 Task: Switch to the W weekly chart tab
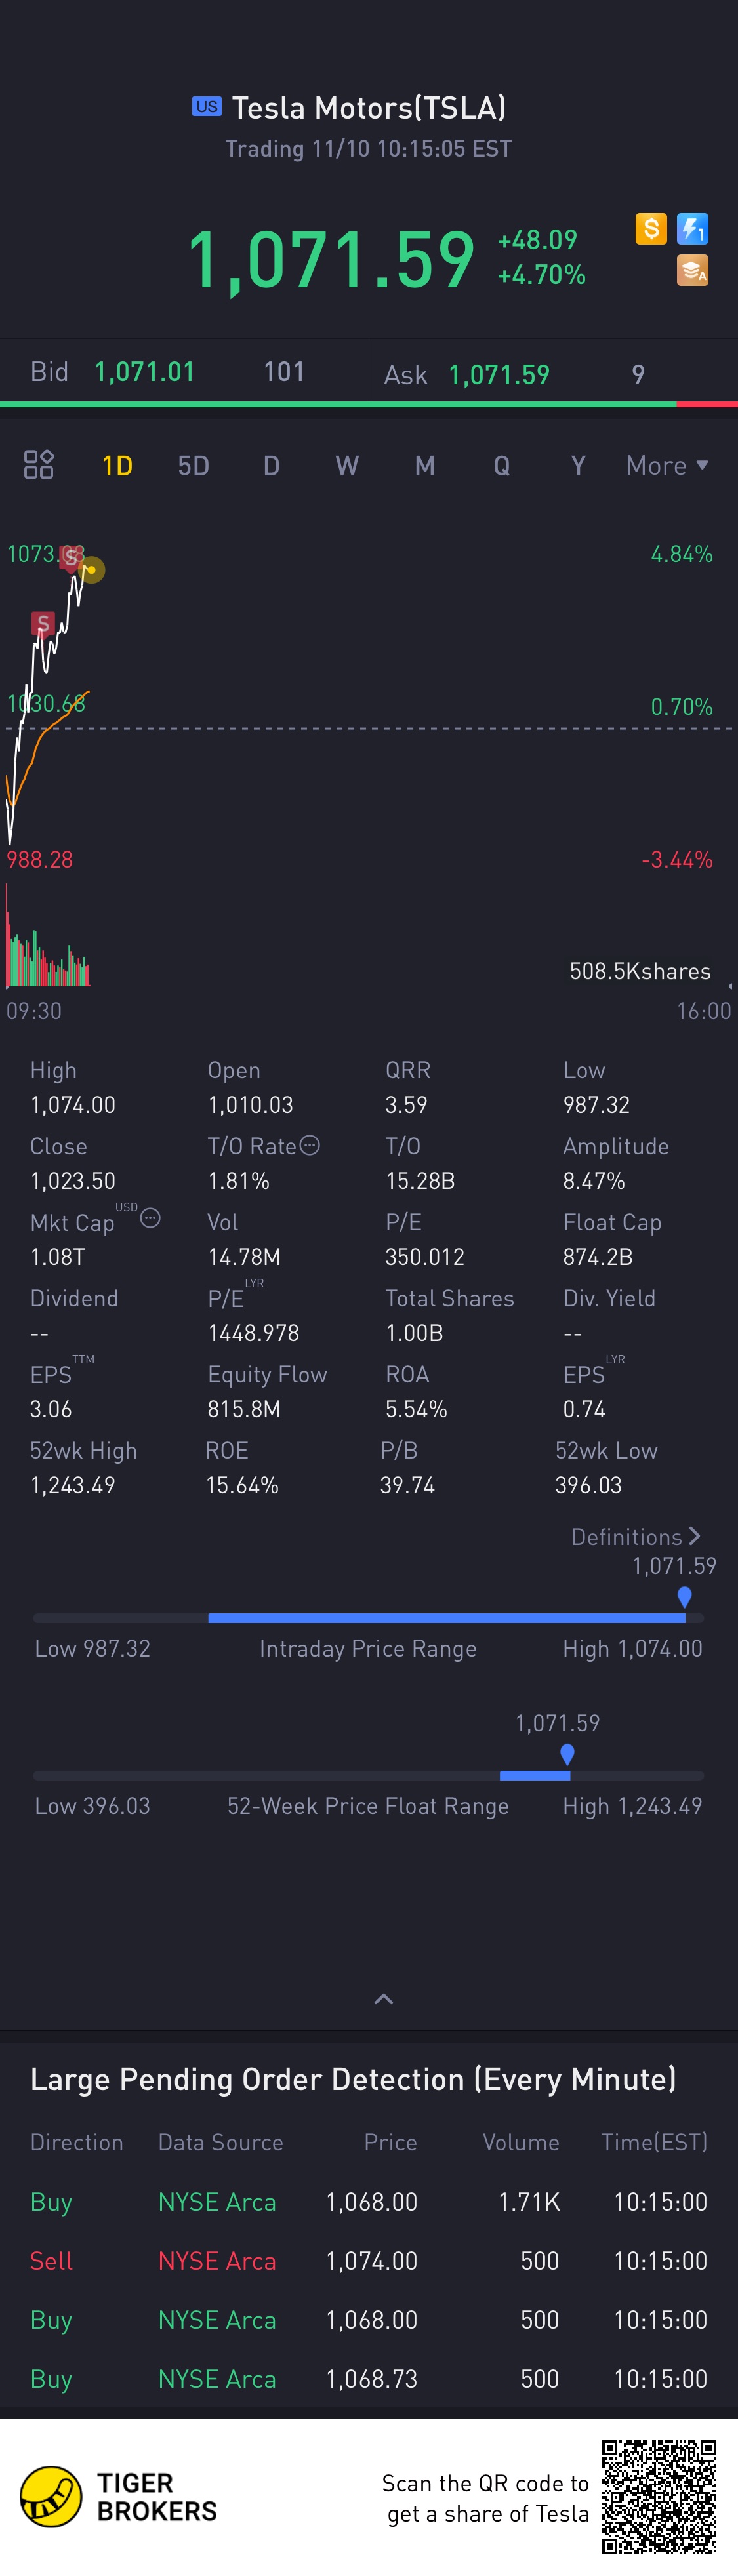click(347, 466)
